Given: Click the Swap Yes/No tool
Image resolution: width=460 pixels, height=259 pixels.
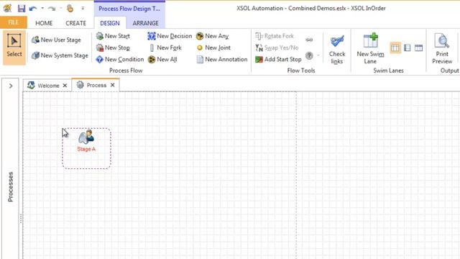Looking at the screenshot, I should coord(277,47).
